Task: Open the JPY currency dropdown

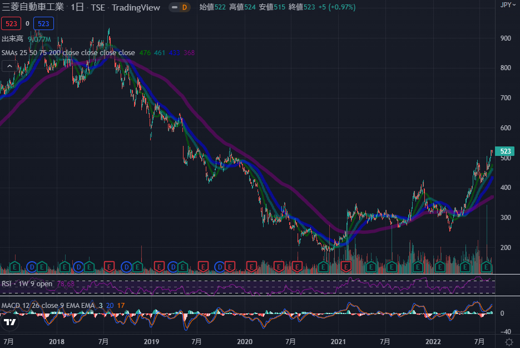Action: point(508,5)
